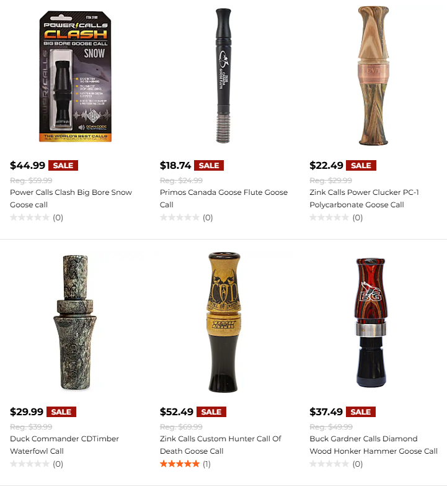Open the Duck Commander CDTimber call image
Viewport: 447px width, 486px height.
(x=75, y=322)
